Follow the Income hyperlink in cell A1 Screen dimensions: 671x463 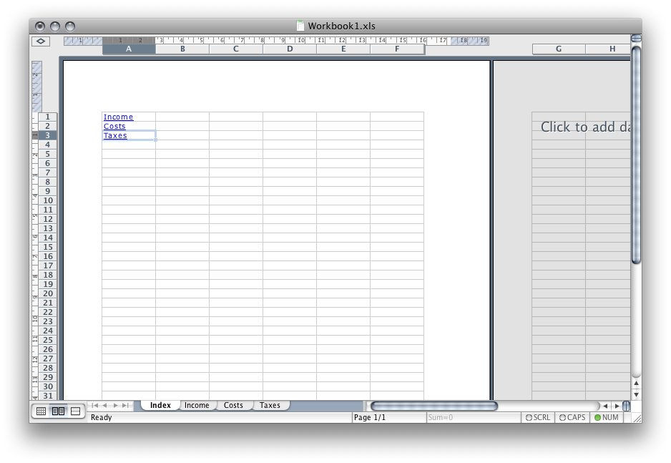(x=118, y=117)
